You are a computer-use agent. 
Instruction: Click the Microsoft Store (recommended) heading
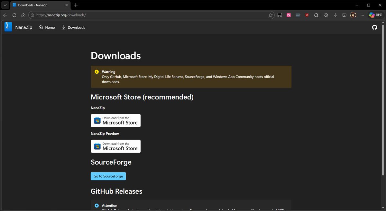coord(142,97)
